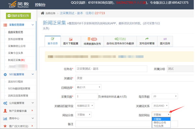Click the 采集任务管理 list icon
The height and width of the screenshot is (129, 195).
tap(5, 25)
